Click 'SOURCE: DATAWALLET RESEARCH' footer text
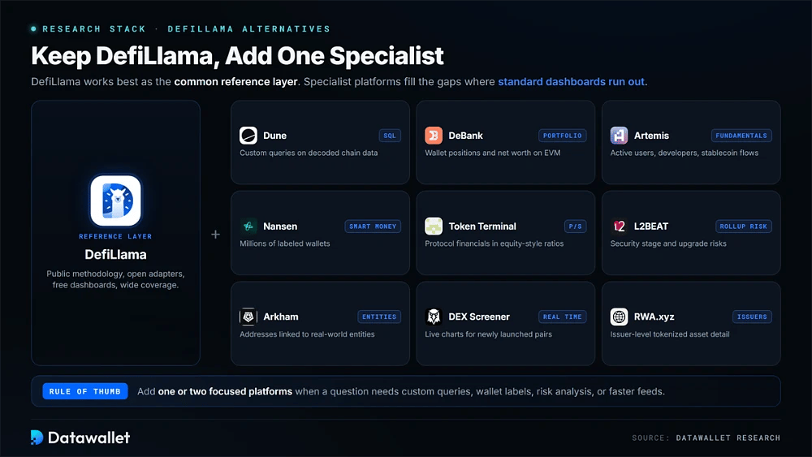 click(x=706, y=438)
